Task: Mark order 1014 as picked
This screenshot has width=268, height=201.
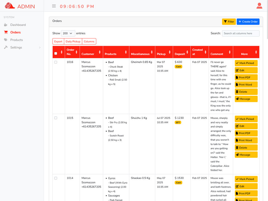Action: coord(246,179)
